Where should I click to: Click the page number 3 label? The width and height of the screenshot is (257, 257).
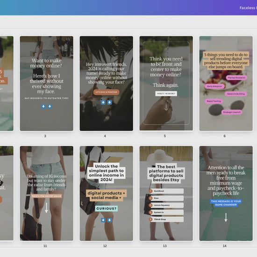click(45, 136)
